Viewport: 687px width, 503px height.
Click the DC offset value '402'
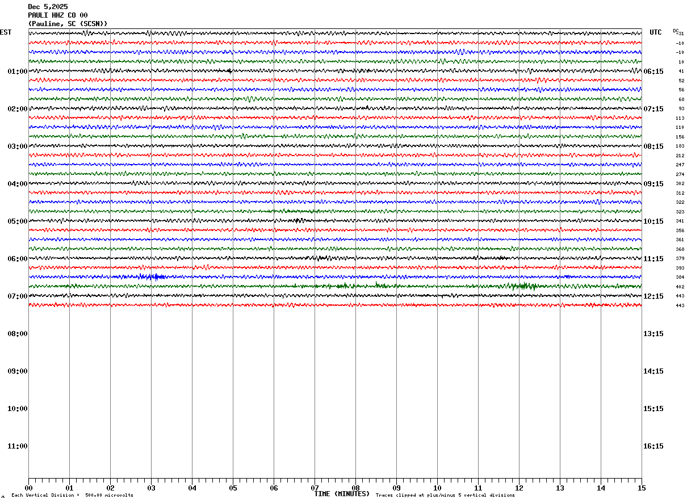680,287
